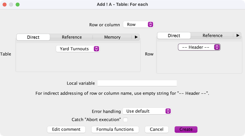The width and height of the screenshot is (245, 136).
Task: Open the Header row dropdown
Action: click(199, 47)
